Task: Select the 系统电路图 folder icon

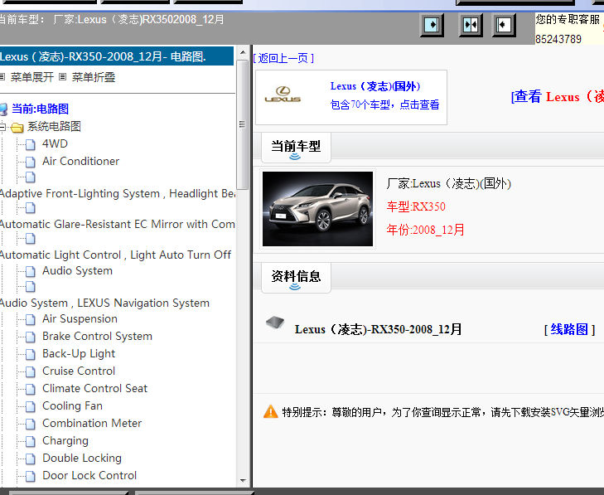Action: [x=17, y=127]
